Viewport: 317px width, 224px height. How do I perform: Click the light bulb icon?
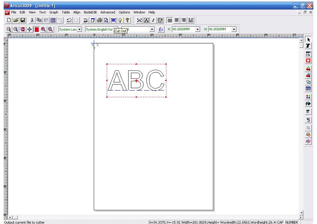[120, 20]
